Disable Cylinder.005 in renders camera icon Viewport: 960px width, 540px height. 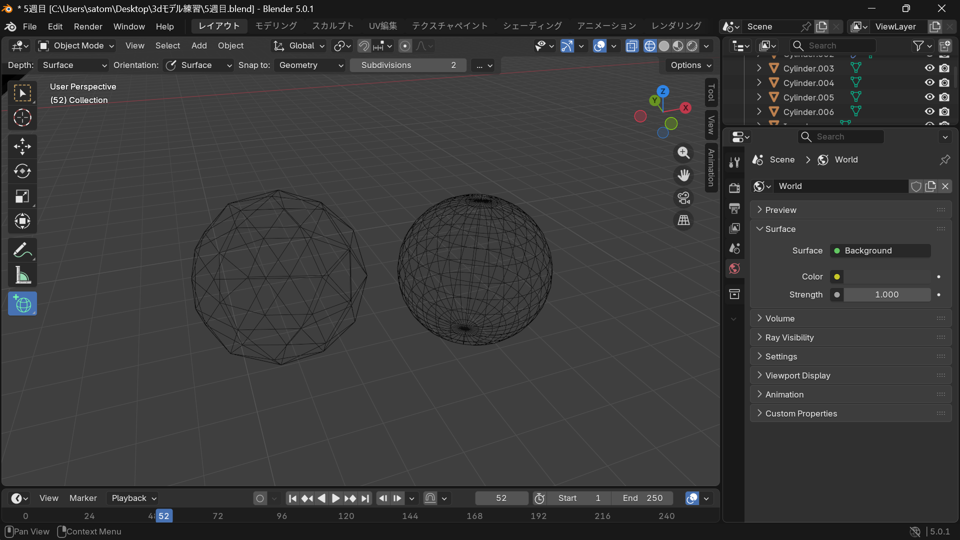coord(944,97)
